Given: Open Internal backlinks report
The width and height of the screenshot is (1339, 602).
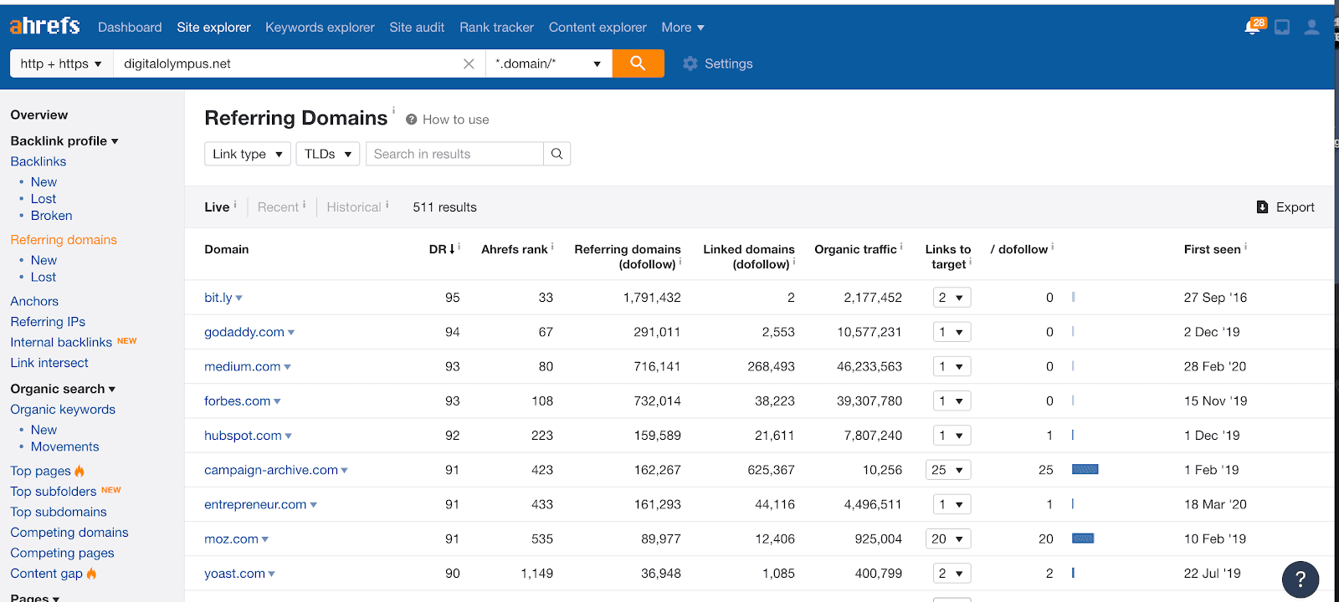Looking at the screenshot, I should click(x=61, y=342).
